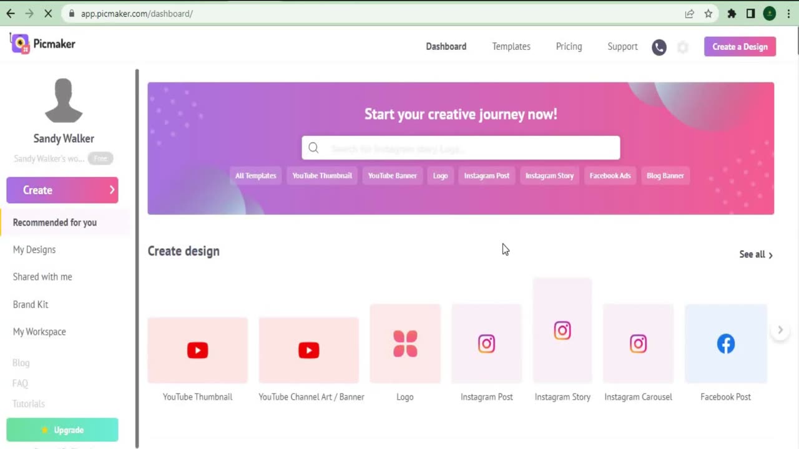Choose the Instagram Story card icon

(x=562, y=331)
